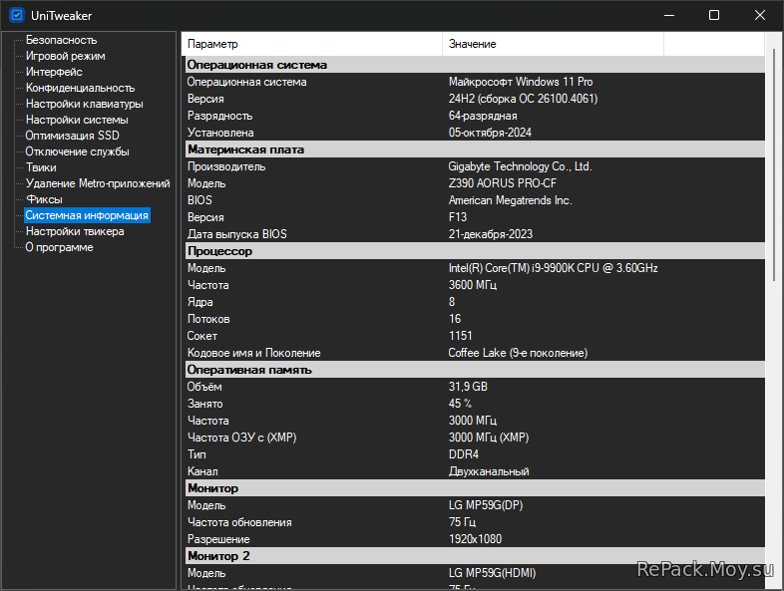The height and width of the screenshot is (591, 784).
Task: Click the Coffee Lake generation value
Action: tap(518, 353)
